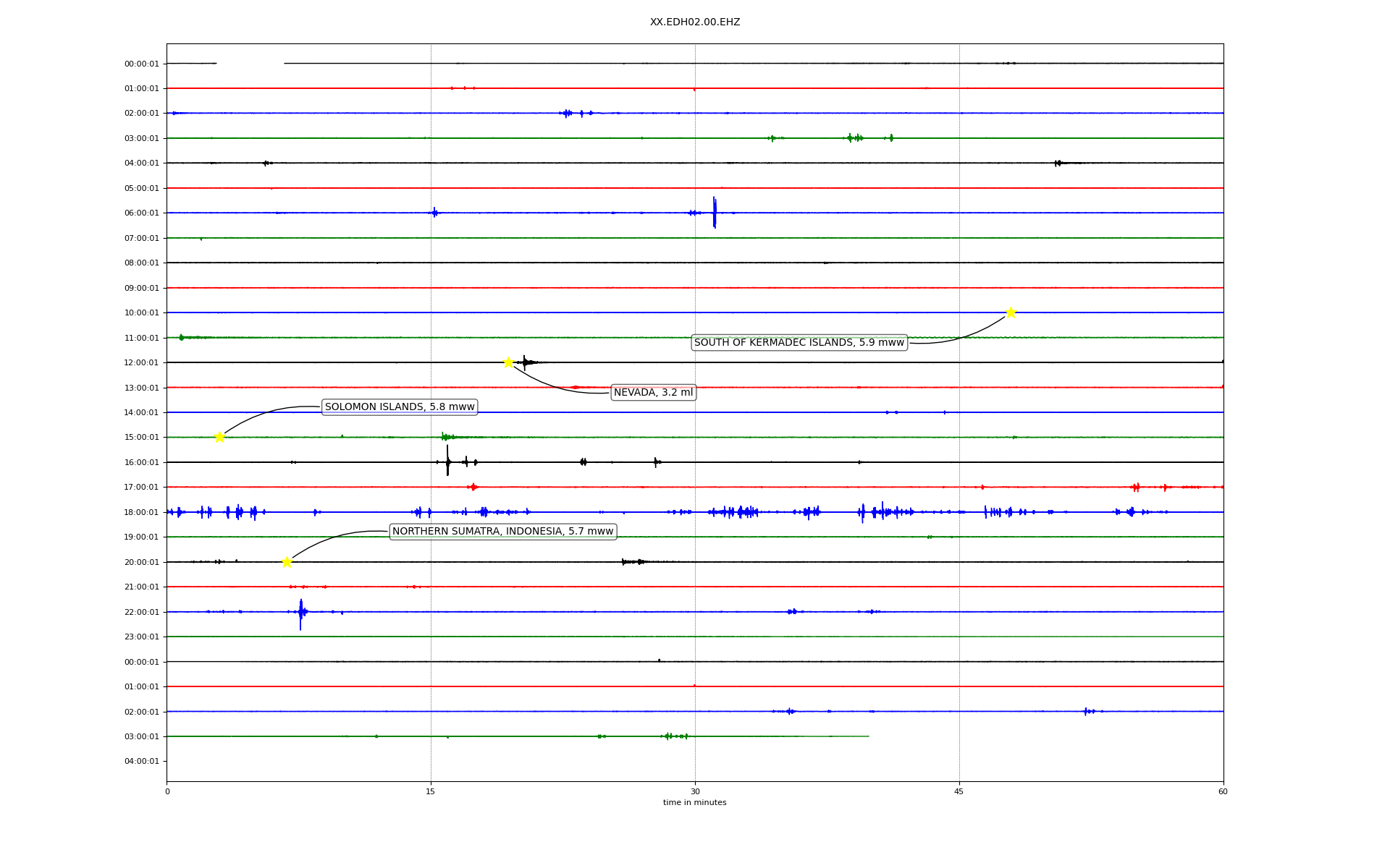Click the NEVADA, 3.2 ml annotation
Image resolution: width=1390 pixels, height=868 pixels.
pyautogui.click(x=653, y=393)
